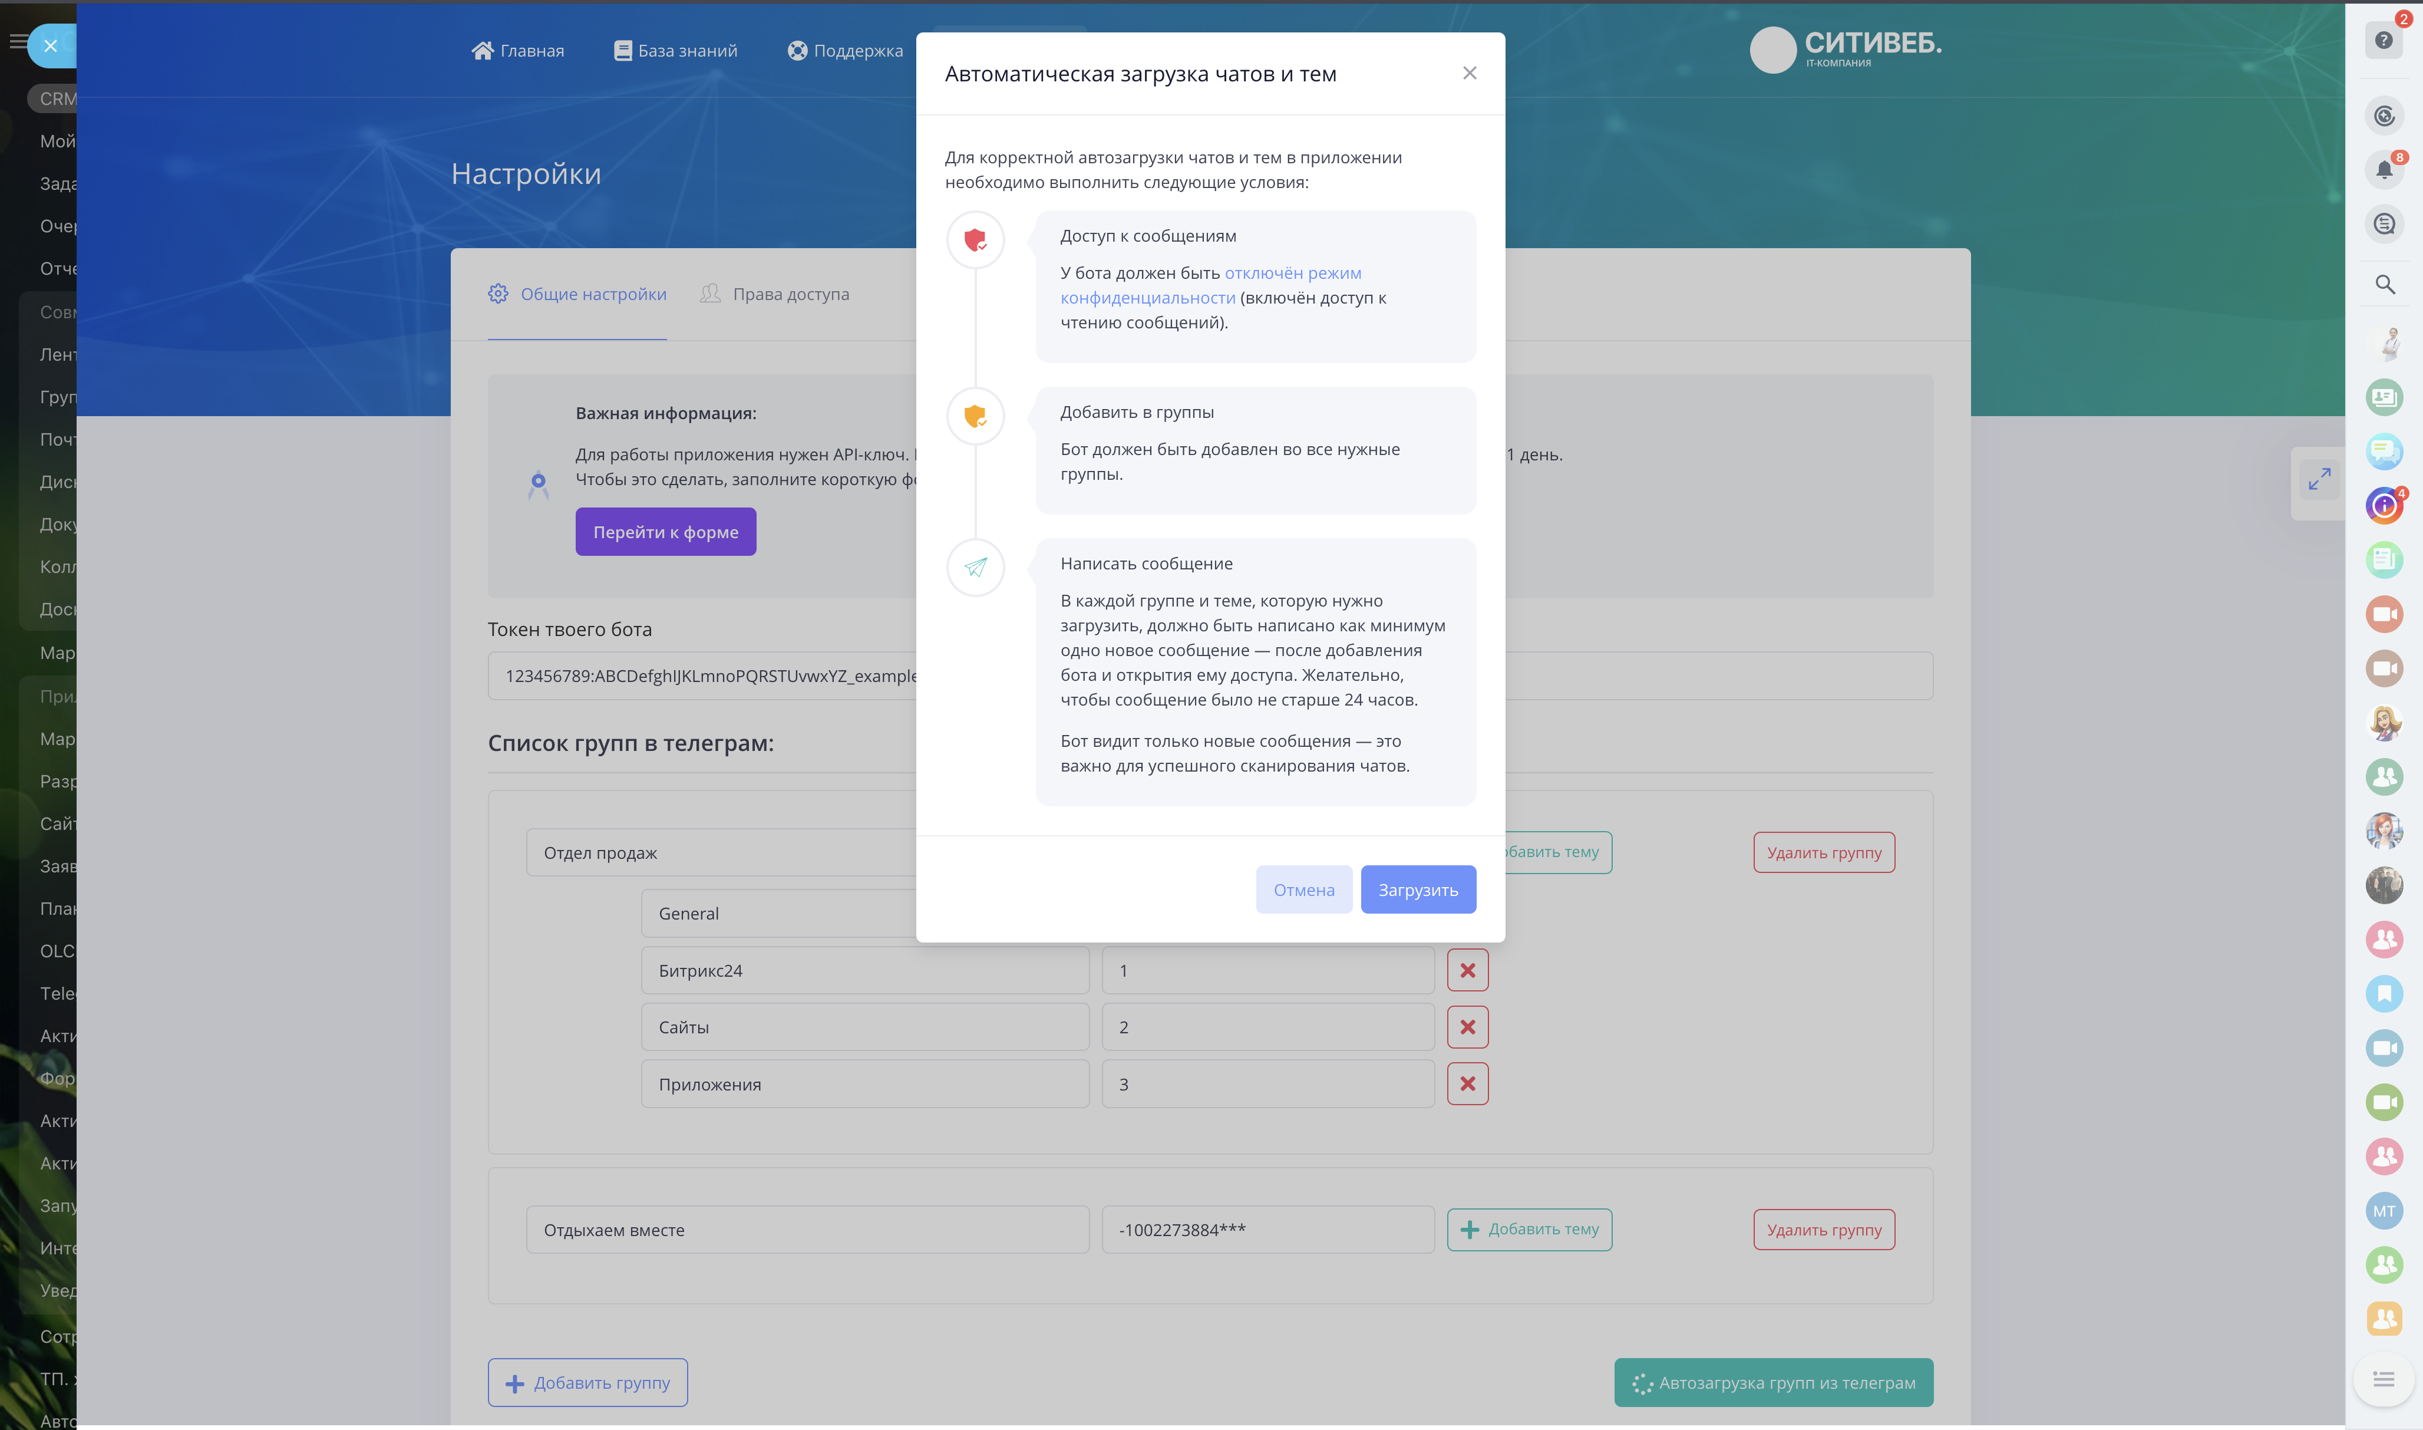Delete the Сайты topic row

tap(1467, 1027)
